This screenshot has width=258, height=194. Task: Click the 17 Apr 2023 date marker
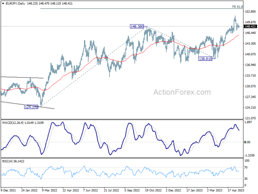(x=236, y=190)
